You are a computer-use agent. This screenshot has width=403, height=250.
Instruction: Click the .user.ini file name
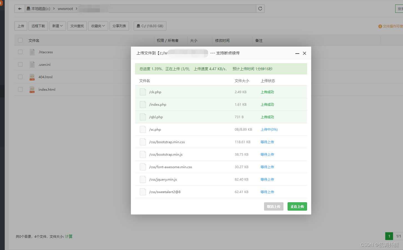click(x=44, y=64)
